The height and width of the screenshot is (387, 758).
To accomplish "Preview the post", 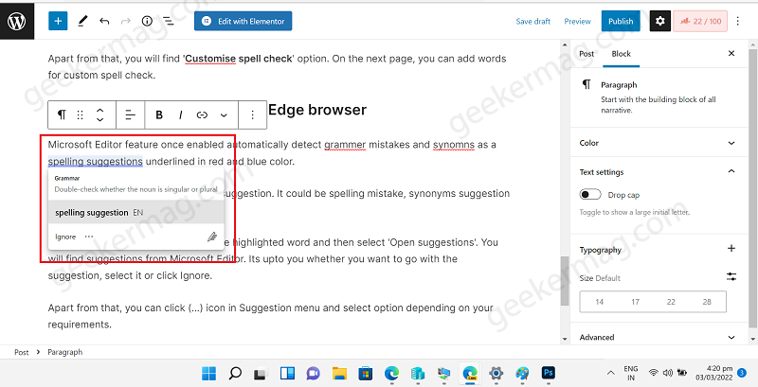I will 578,21.
